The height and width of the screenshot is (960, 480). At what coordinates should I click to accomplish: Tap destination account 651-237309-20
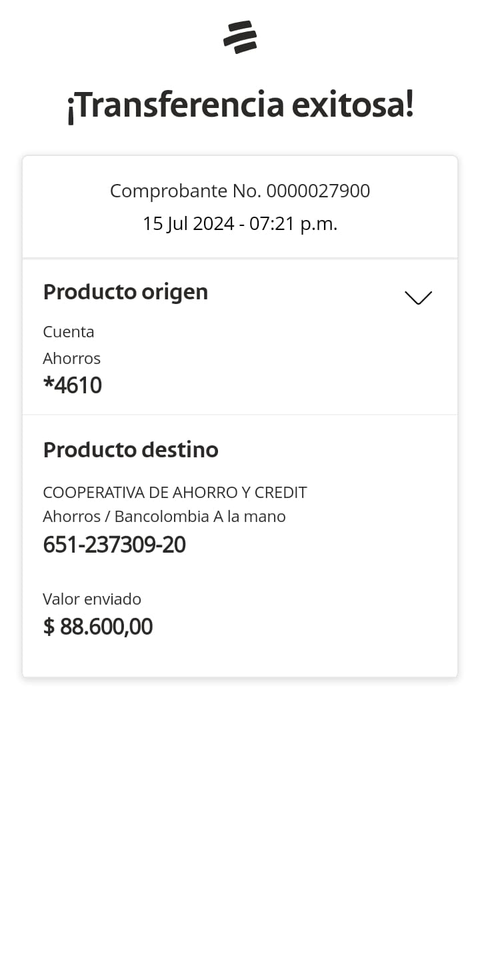point(114,545)
